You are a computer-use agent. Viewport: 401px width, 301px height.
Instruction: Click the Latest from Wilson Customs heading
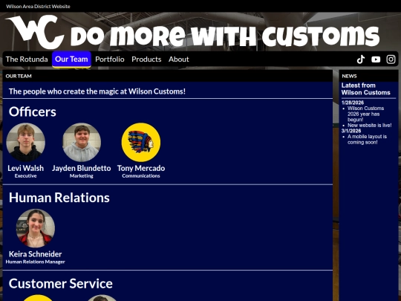click(365, 89)
